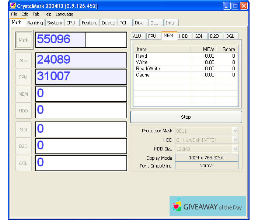Click the OGL benchmark button on left
The image size is (258, 220).
pyautogui.click(x=23, y=163)
